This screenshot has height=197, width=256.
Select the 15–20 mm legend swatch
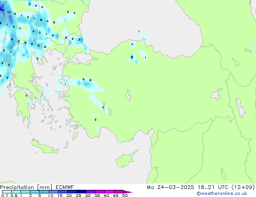63,192
